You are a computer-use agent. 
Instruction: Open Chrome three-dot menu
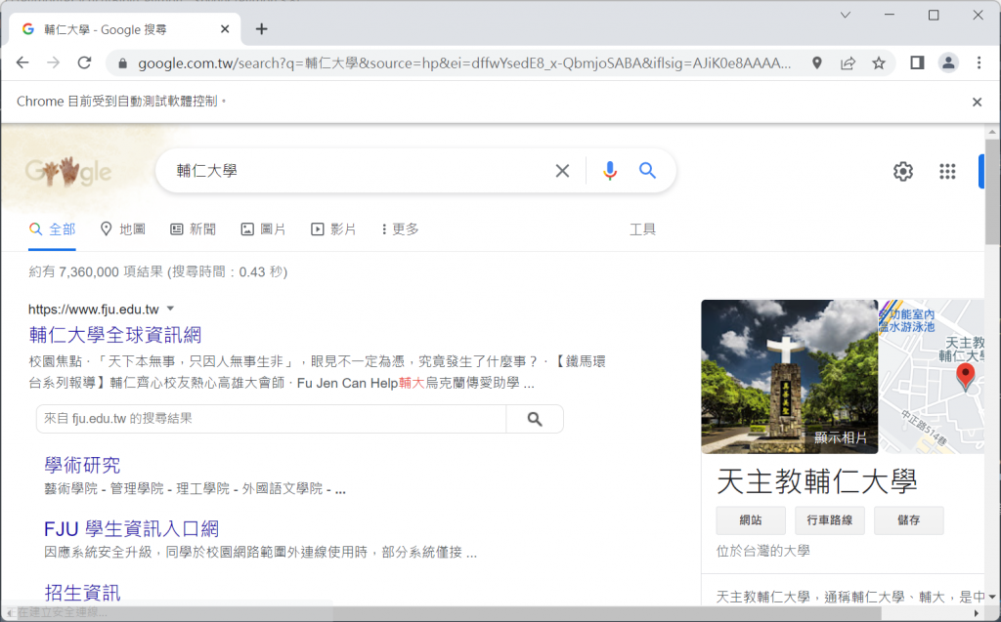(x=979, y=62)
